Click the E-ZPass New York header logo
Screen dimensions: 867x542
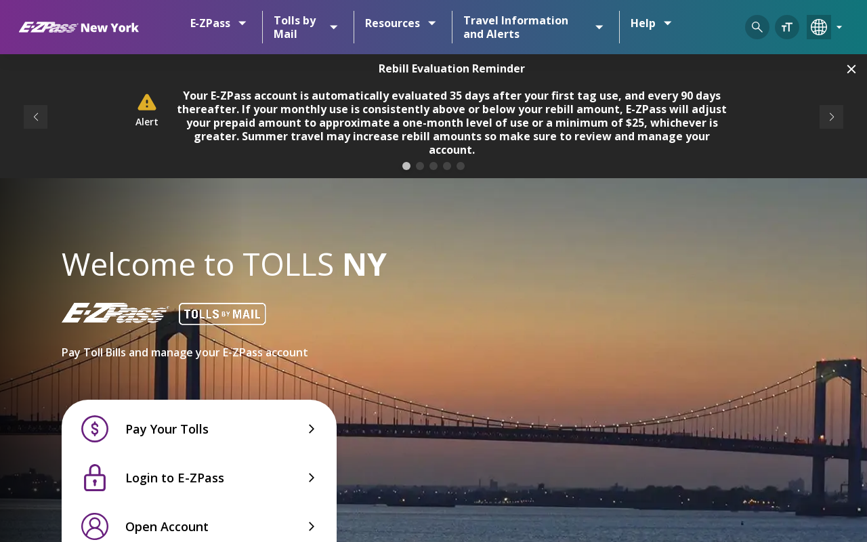79,27
